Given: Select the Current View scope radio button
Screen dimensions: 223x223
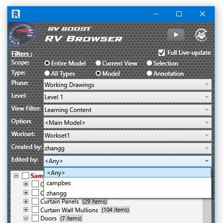Looking at the screenshot, I should click(x=98, y=63).
